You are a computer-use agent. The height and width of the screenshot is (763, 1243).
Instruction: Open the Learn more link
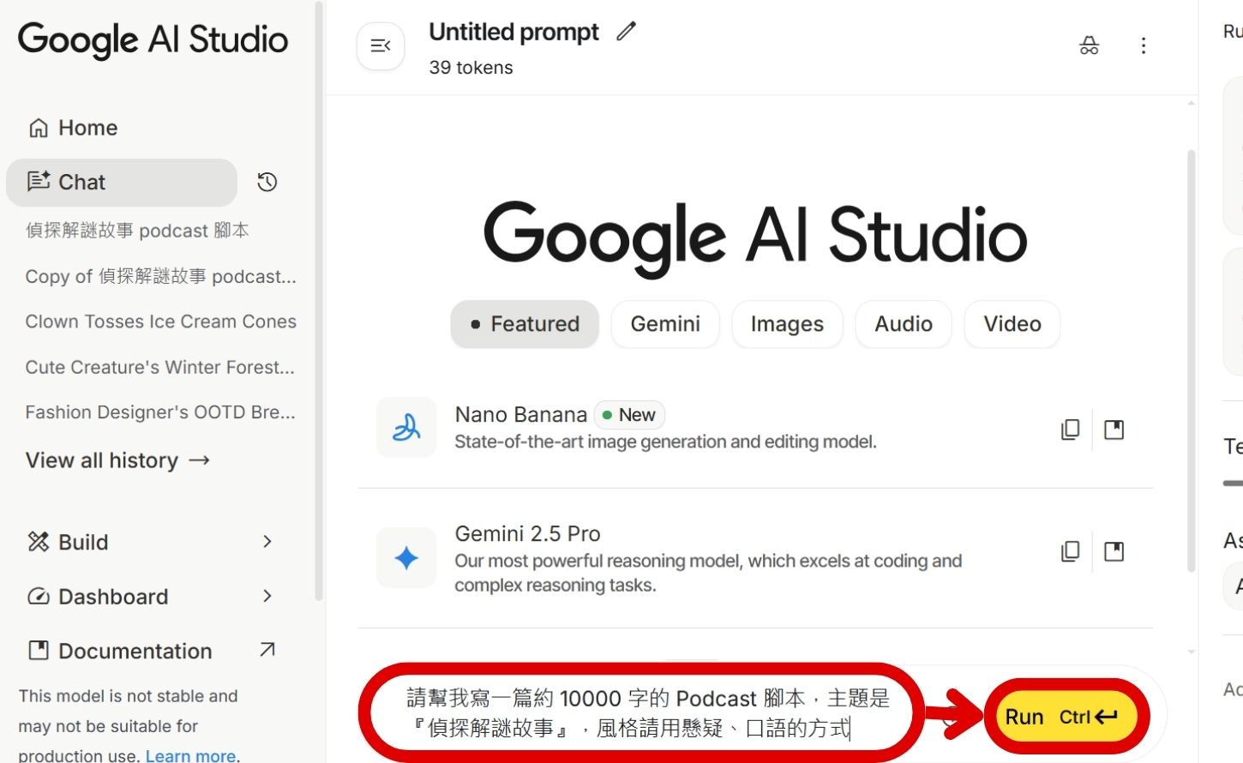(190, 754)
